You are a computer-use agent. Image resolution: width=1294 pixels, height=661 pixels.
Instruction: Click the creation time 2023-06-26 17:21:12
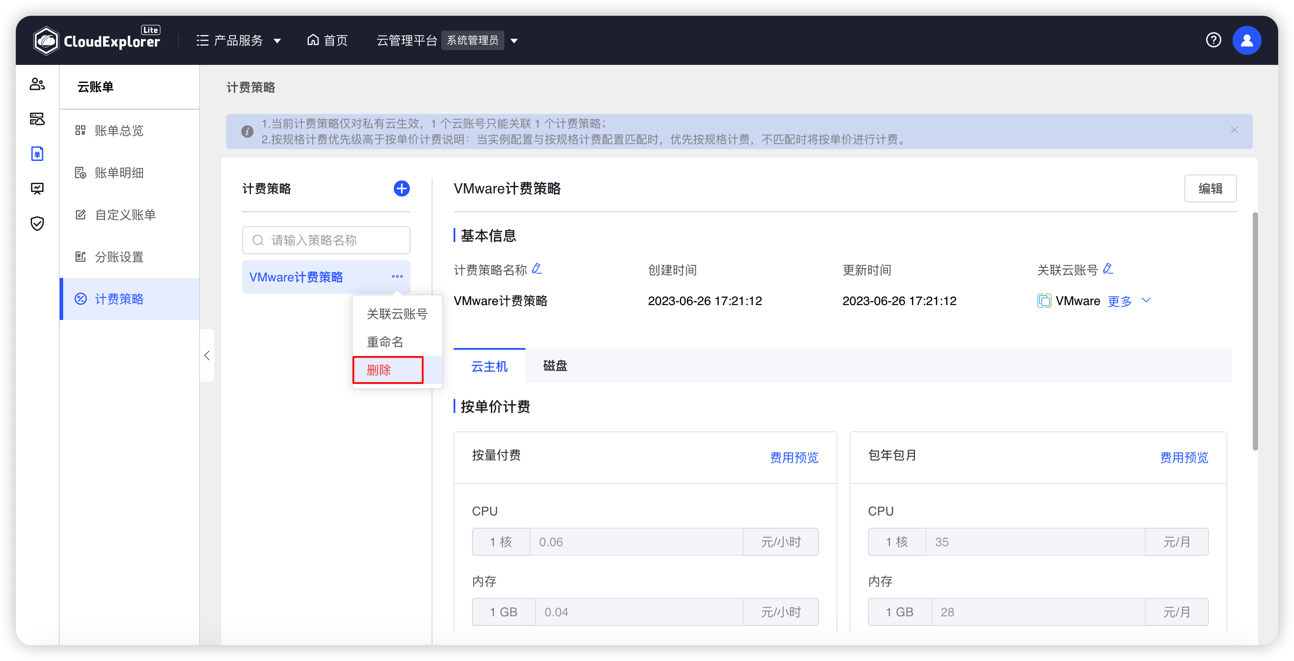pos(705,301)
